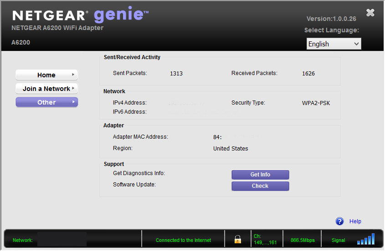Screen dimensions: 385x251
Task: Open the Home section
Action: coord(46,75)
